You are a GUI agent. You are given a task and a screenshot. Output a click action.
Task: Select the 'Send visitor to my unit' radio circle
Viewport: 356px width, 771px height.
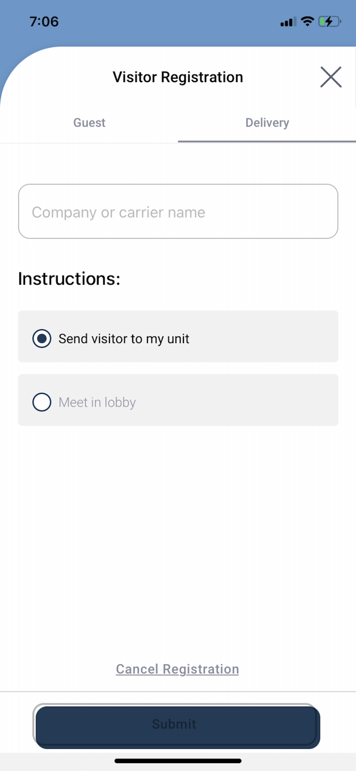coord(42,339)
